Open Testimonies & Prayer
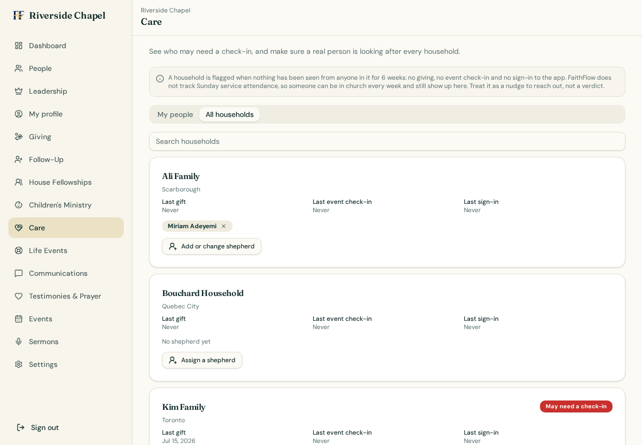Screen dimensions: 642x445 (x=66, y=296)
